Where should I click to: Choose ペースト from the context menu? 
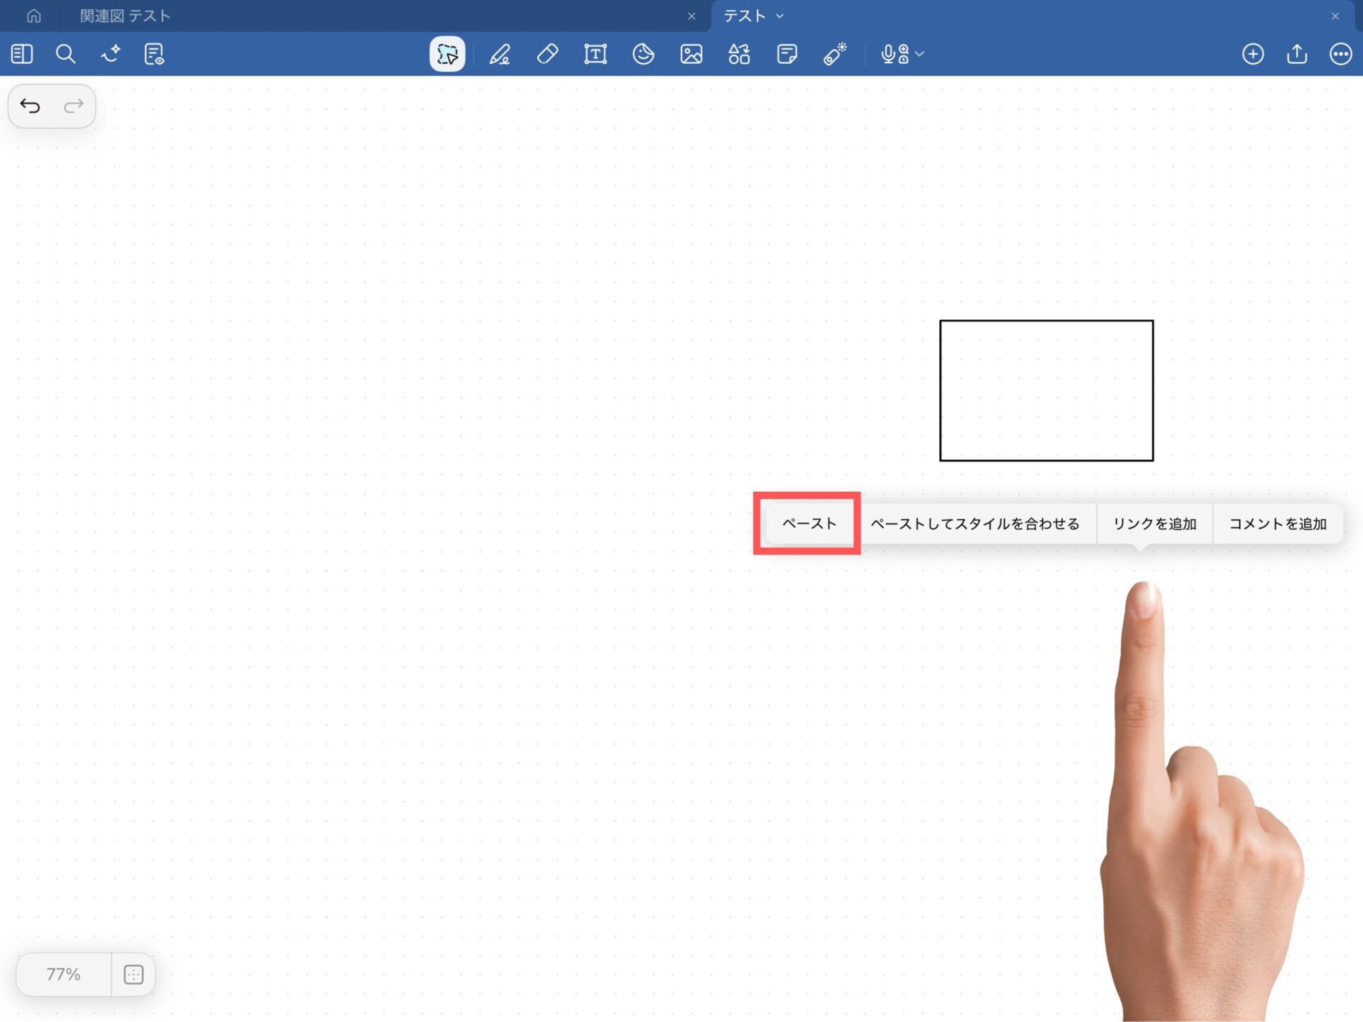[x=809, y=524]
